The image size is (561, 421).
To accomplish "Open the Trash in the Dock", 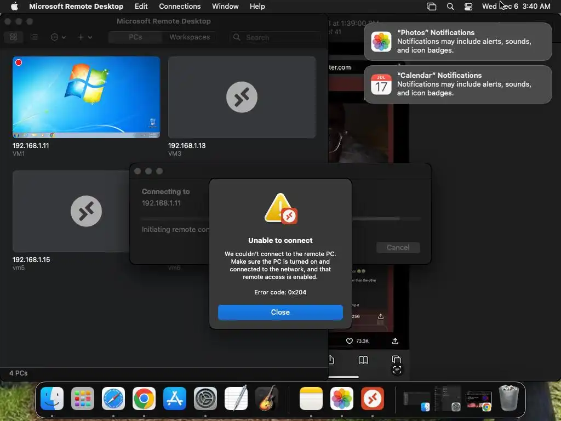I will coord(509,398).
